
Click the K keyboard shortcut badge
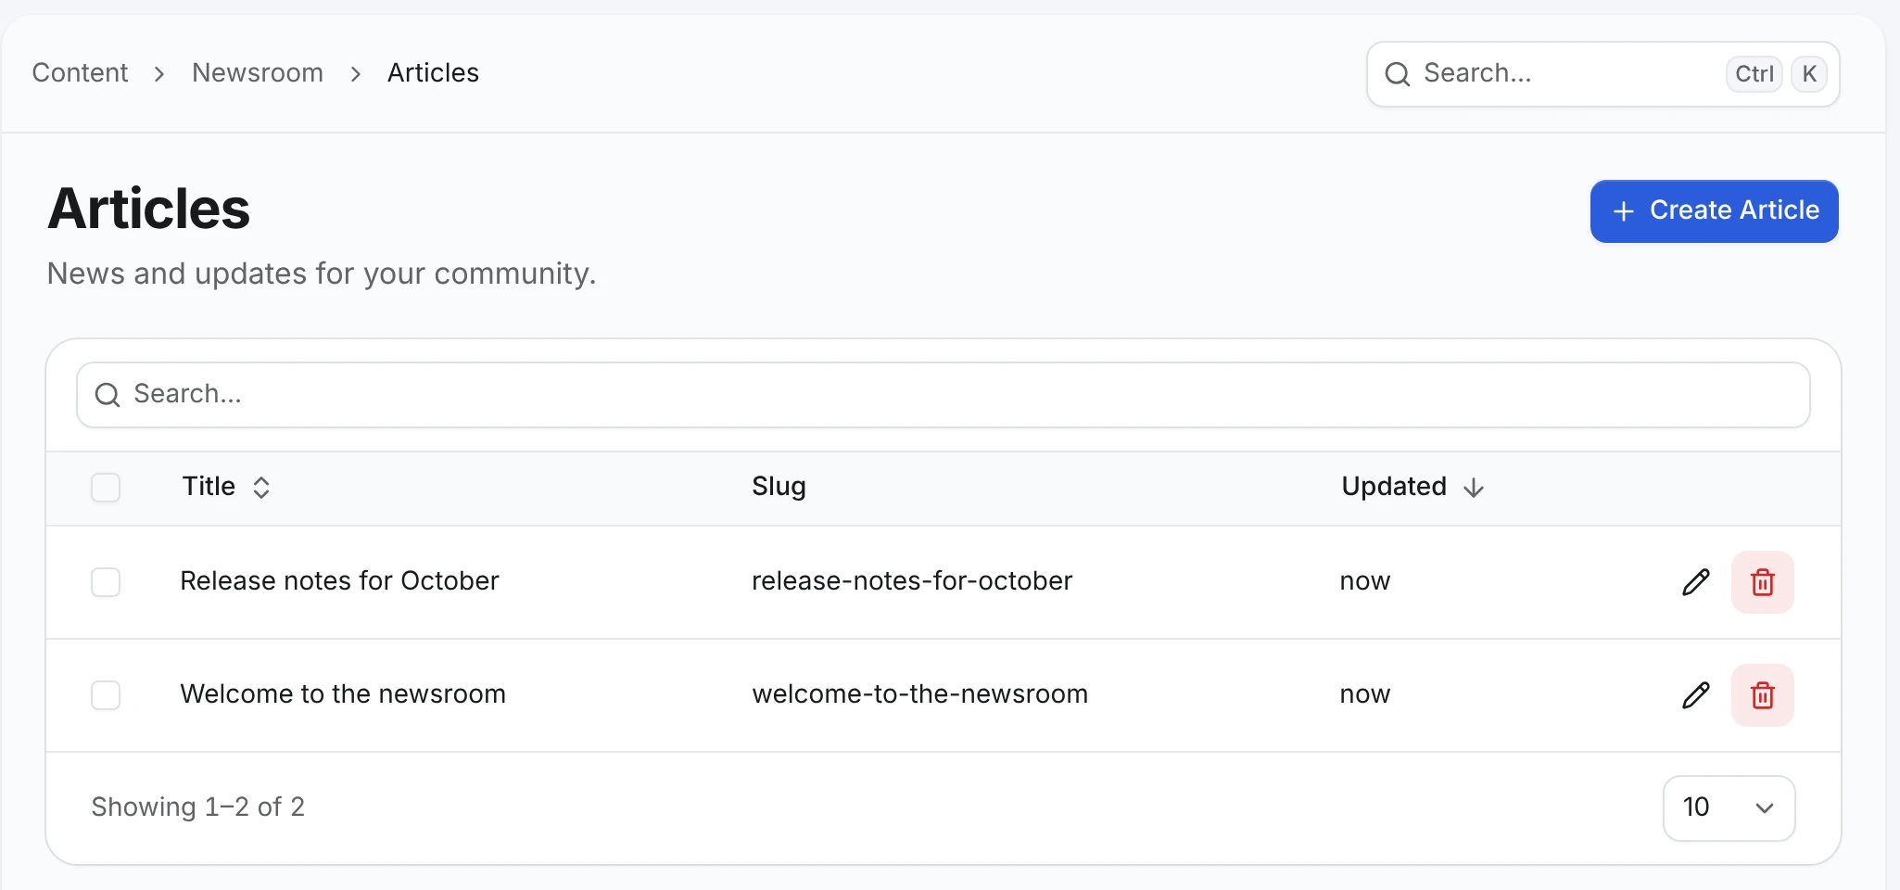click(1809, 74)
